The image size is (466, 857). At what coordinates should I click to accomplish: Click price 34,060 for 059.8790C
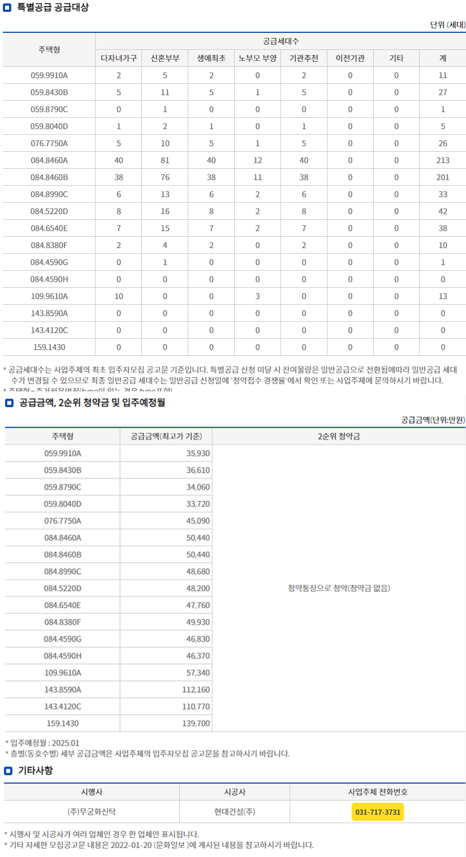coord(198,487)
